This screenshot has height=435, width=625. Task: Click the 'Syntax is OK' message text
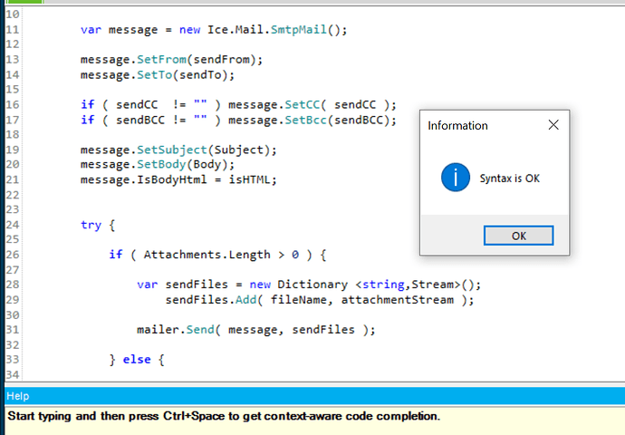509,179
